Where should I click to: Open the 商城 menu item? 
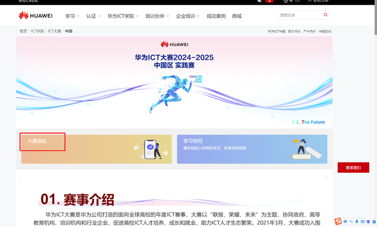tap(237, 16)
